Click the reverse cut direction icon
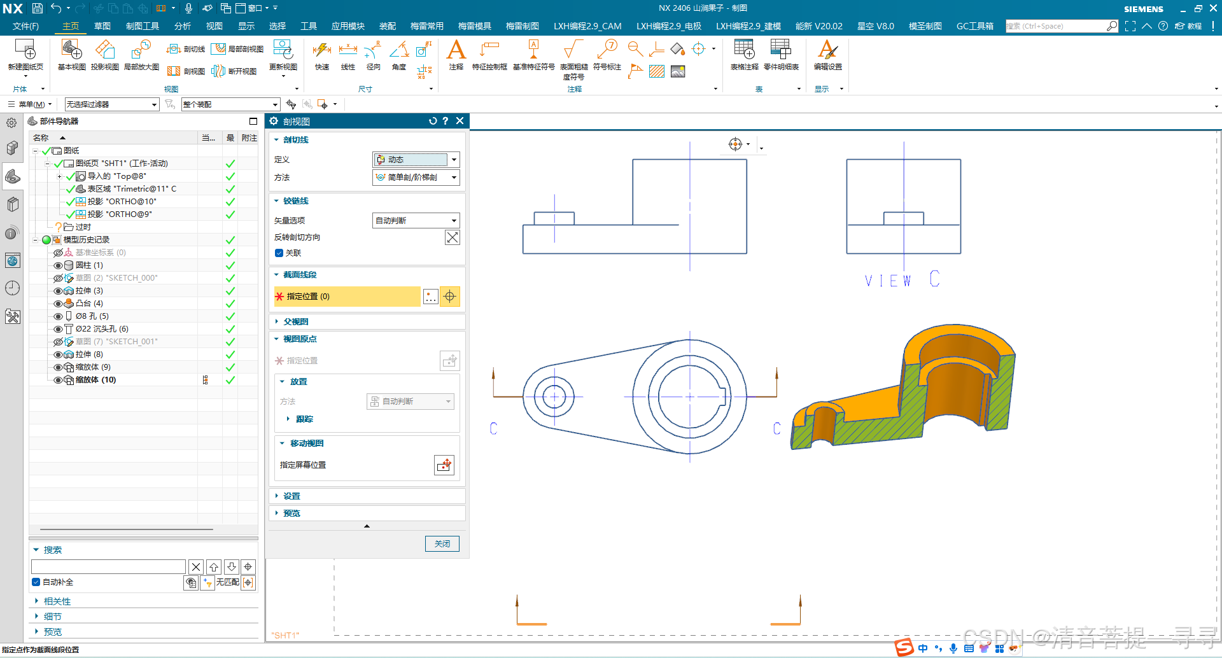Screen dimensions: 1222x658 [452, 237]
